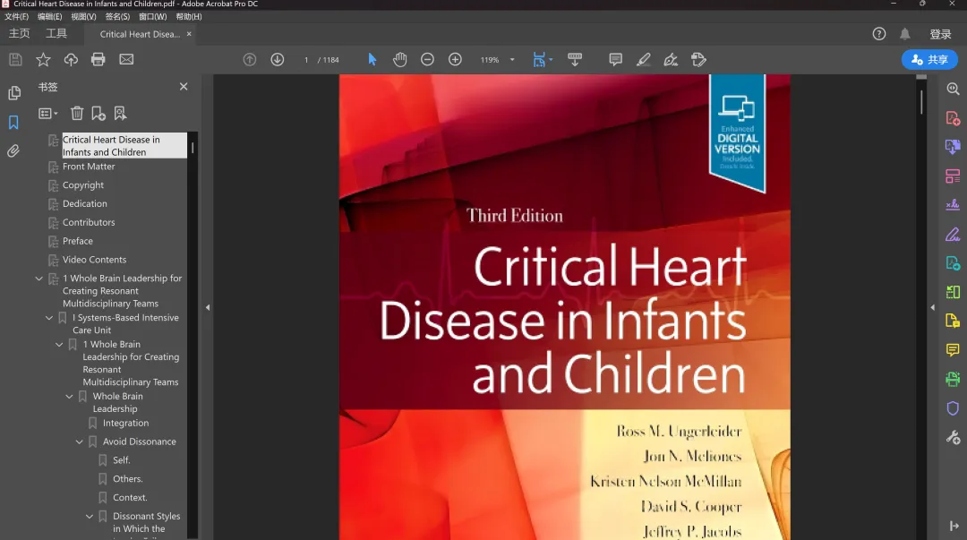Open the 签名(S) menu
Screen dimensions: 967x540
117,17
